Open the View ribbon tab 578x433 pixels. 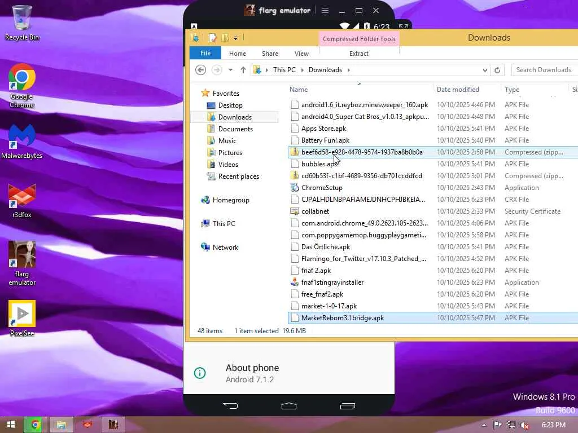click(301, 54)
